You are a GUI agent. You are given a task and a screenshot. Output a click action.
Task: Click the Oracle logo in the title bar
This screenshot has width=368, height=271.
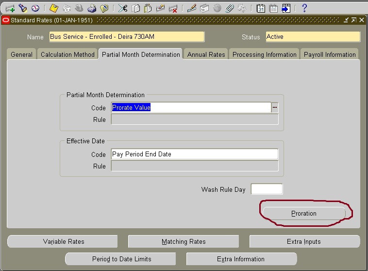(x=6, y=20)
